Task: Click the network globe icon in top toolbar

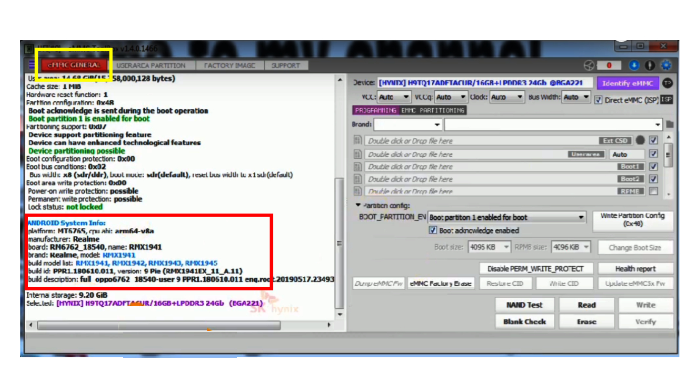Action: 589,66
